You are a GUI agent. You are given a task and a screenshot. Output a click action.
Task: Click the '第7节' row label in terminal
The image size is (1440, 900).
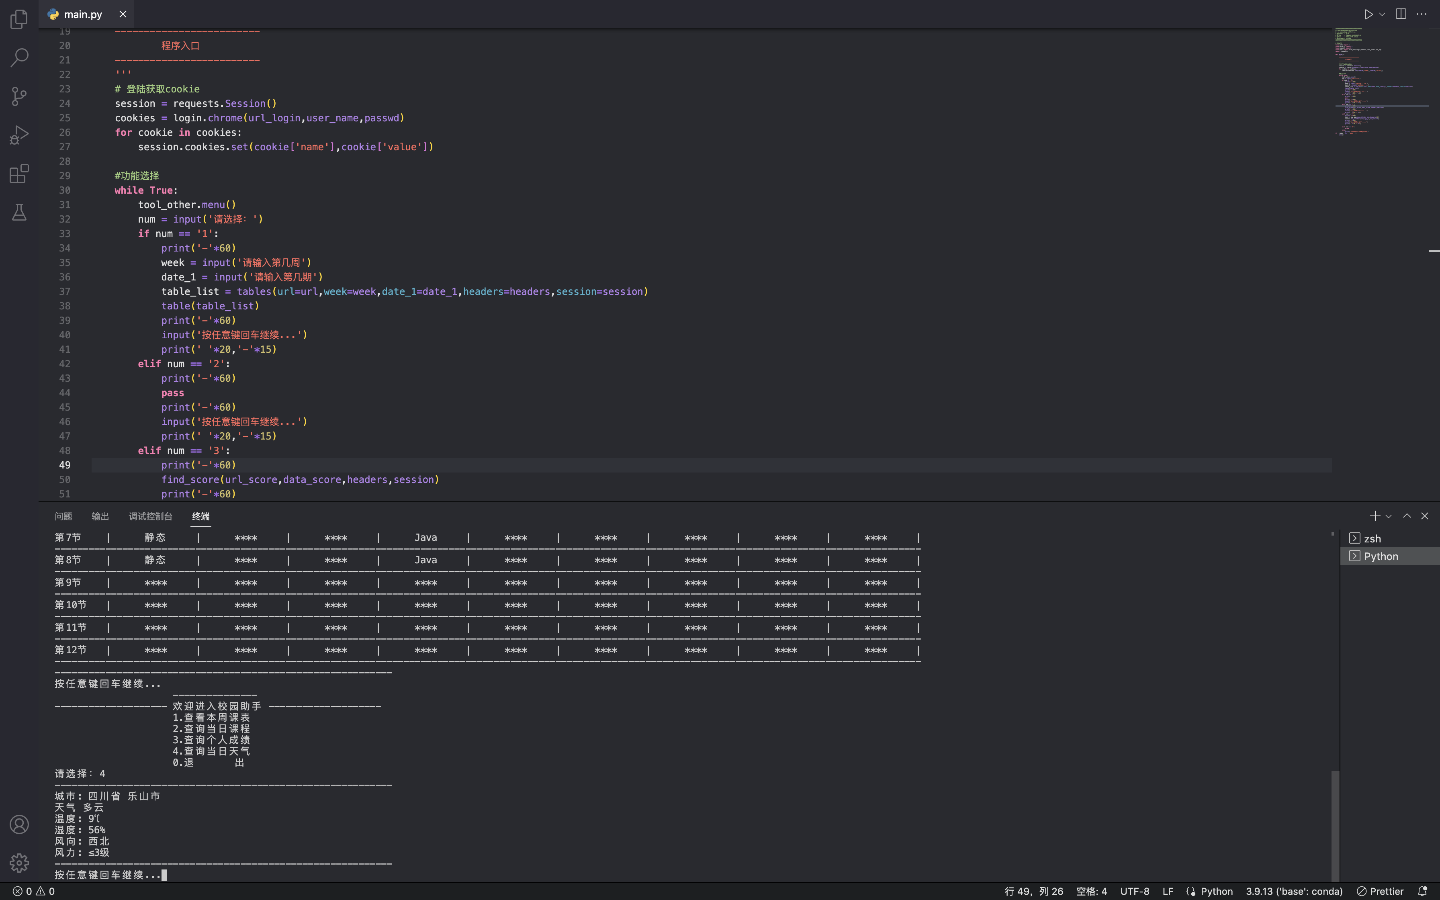[x=68, y=538]
